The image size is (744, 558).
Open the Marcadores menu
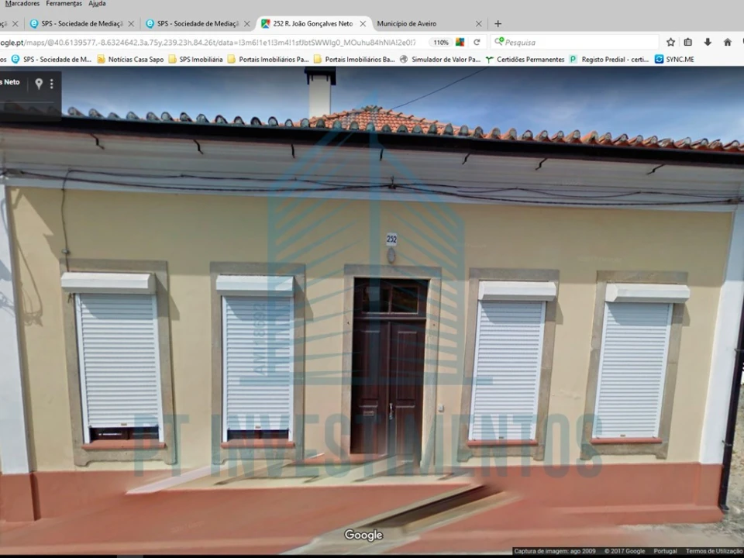tap(22, 3)
